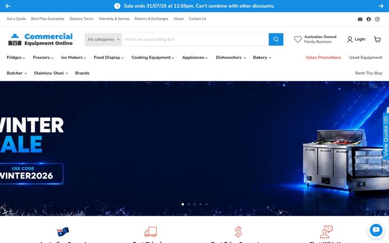Screen dimensions: 389x243
Task: Click the Login text link
Action: [x=360, y=39]
